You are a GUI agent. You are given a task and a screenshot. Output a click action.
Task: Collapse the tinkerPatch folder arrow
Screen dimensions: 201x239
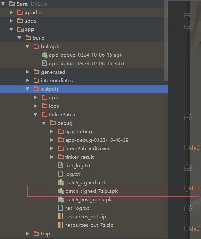(35, 115)
